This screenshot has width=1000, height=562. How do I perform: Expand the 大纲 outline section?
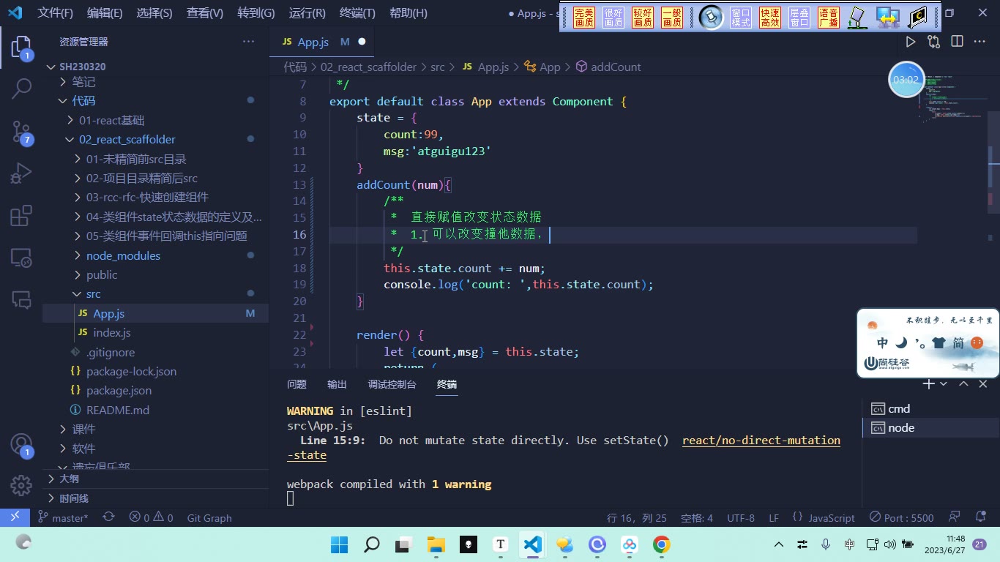(155, 479)
